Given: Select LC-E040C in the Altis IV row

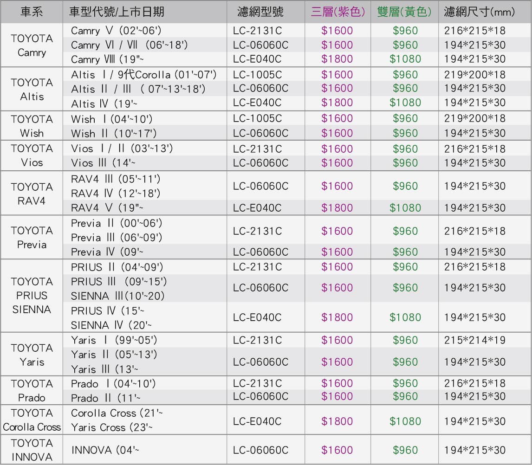Looking at the screenshot, I should point(258,103).
